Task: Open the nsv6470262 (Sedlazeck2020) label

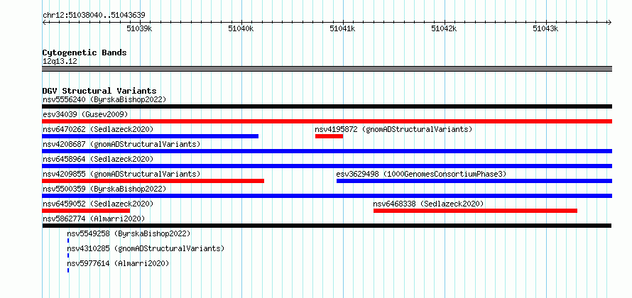Action: 98,129
